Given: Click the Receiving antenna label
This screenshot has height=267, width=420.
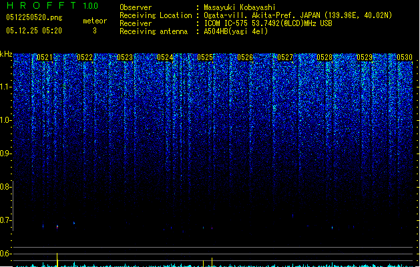Looking at the screenshot, I should [154, 31].
